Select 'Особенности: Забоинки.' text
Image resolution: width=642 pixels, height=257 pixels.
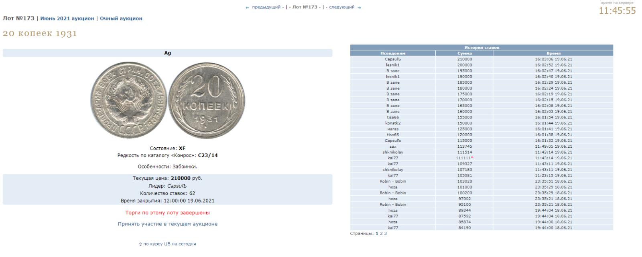click(x=168, y=167)
